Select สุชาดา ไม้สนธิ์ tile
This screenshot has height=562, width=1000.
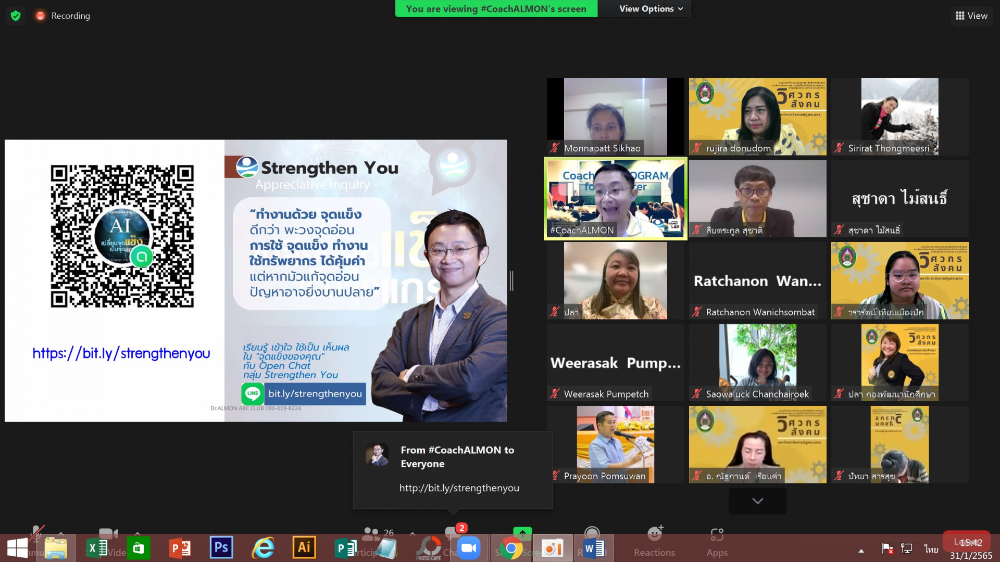(899, 199)
